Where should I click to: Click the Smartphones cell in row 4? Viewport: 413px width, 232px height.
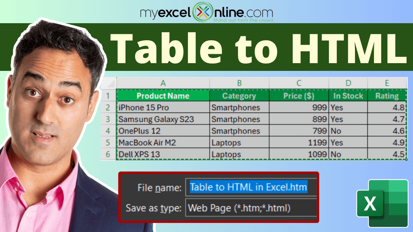[239, 130]
